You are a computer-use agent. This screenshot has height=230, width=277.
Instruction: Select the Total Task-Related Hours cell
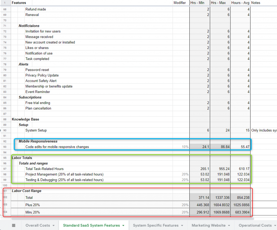[x=44, y=169]
